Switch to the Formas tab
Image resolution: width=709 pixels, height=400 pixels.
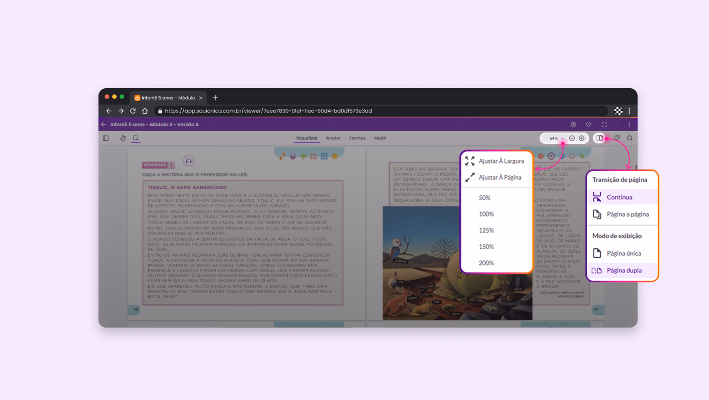pyautogui.click(x=357, y=138)
